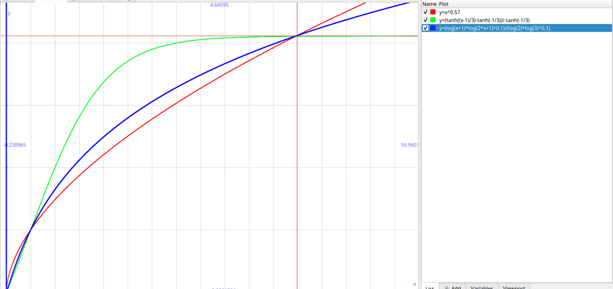The width and height of the screenshot is (613, 289).
Task: Click red color swatch of y=x^0.57
Action: click(x=433, y=12)
